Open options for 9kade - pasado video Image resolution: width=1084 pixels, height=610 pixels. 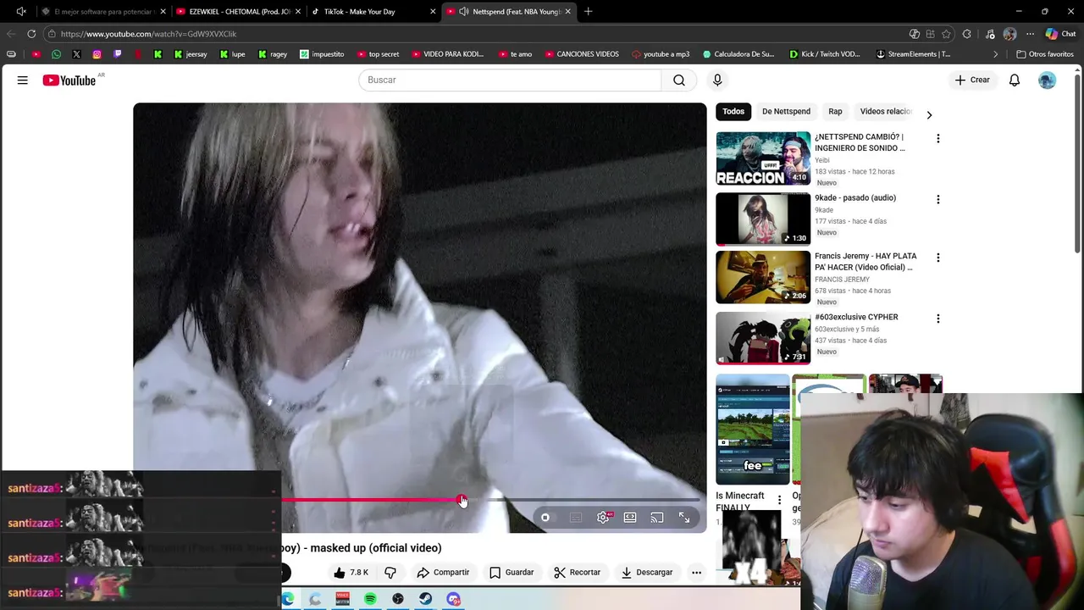pyautogui.click(x=937, y=199)
